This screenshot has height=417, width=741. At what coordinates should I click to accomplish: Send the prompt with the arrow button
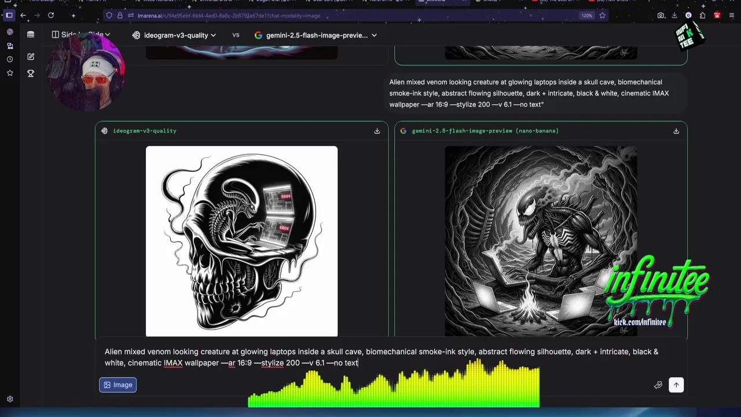(x=676, y=385)
